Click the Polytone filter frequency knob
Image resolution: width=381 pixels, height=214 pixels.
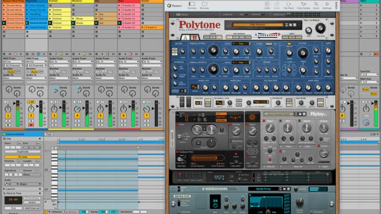coord(303,53)
